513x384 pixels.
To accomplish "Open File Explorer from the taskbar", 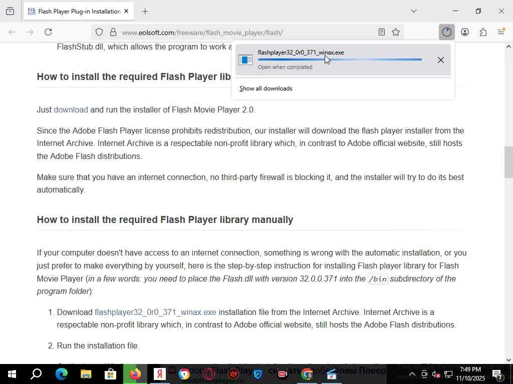I will pyautogui.click(x=86, y=374).
